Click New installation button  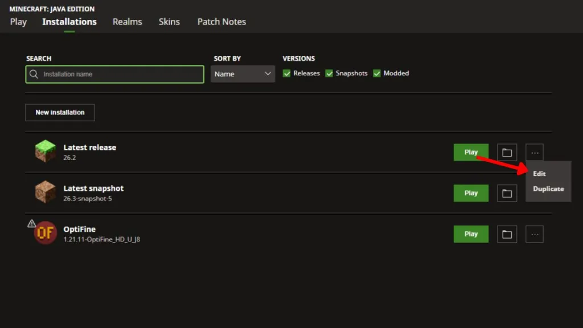pos(60,112)
